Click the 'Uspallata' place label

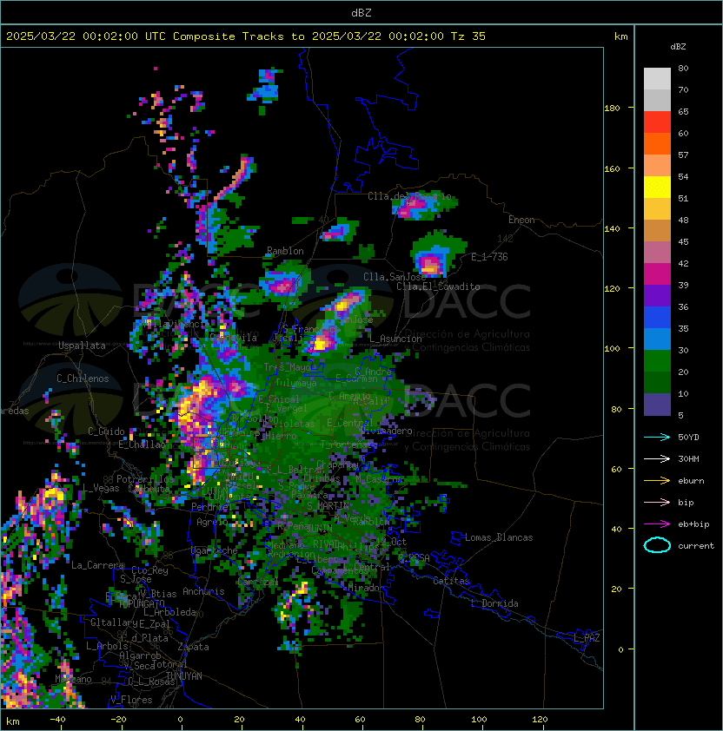(x=83, y=346)
